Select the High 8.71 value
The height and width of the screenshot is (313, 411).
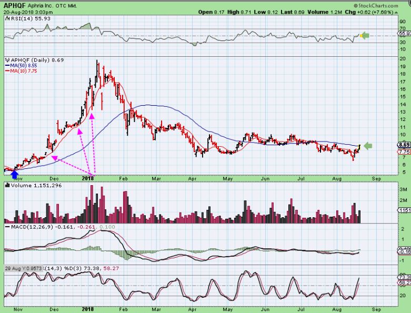(238, 12)
